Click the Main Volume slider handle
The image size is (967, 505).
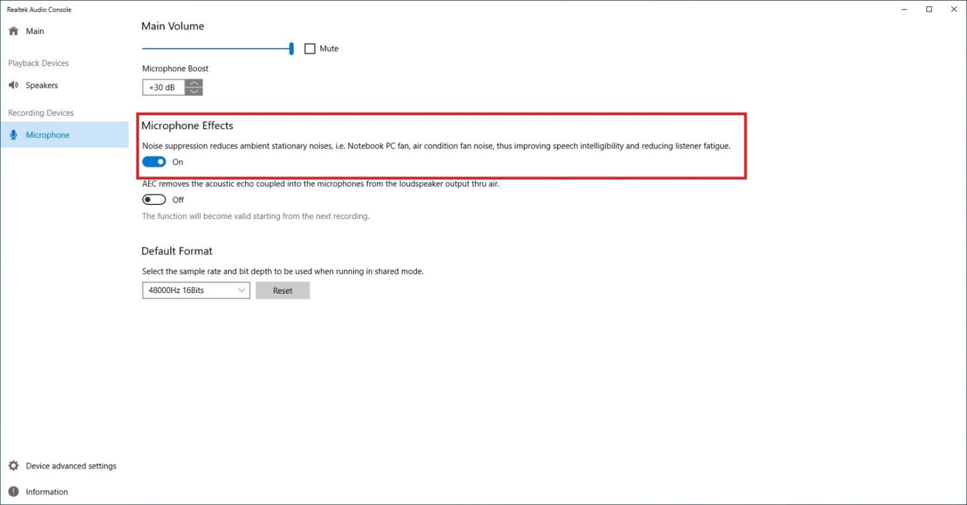pyautogui.click(x=291, y=49)
